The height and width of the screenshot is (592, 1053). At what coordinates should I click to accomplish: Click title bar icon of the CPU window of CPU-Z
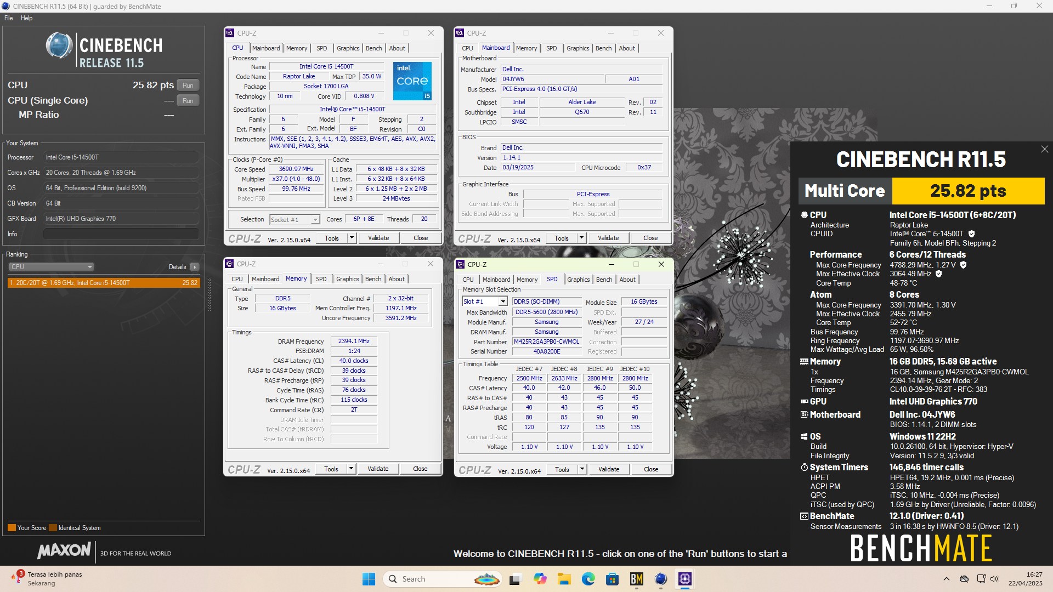coord(230,33)
